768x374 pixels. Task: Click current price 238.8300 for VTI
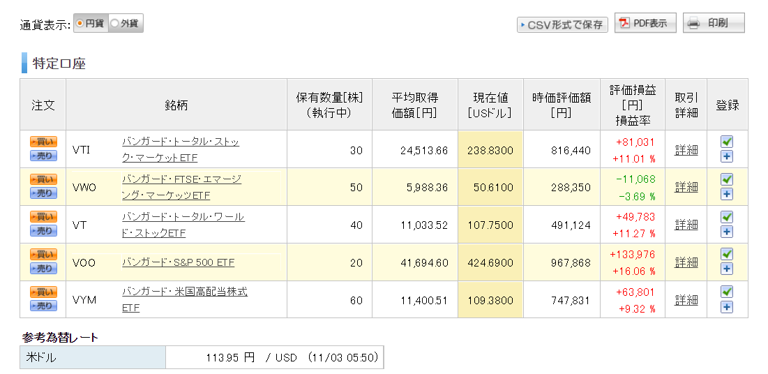(x=490, y=151)
